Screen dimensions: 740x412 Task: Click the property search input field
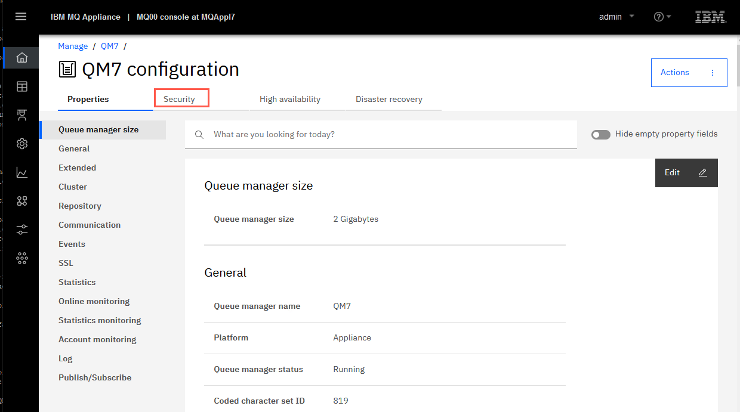(381, 135)
